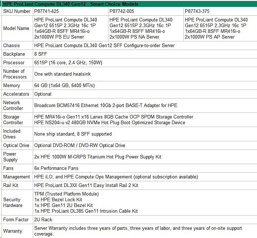The height and width of the screenshot is (238, 257).
Task: Select the Broadcom BCM57416 network adapter text
Action: pyautogui.click(x=106, y=105)
